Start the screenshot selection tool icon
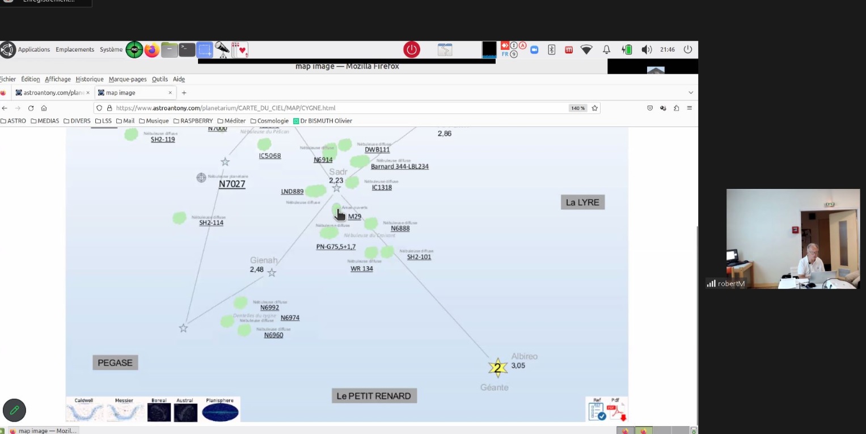 pos(205,50)
